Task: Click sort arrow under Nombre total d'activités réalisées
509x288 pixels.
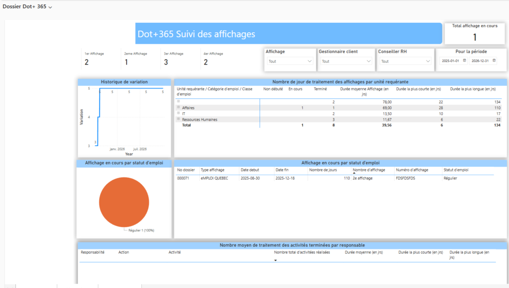Action: [275, 260]
